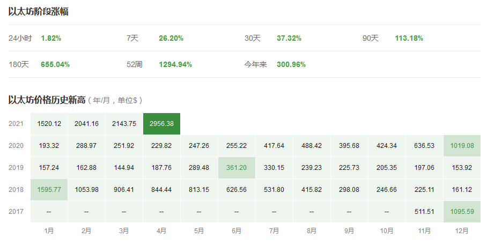
Task: Click the 2021 year row label
Action: 16,124
